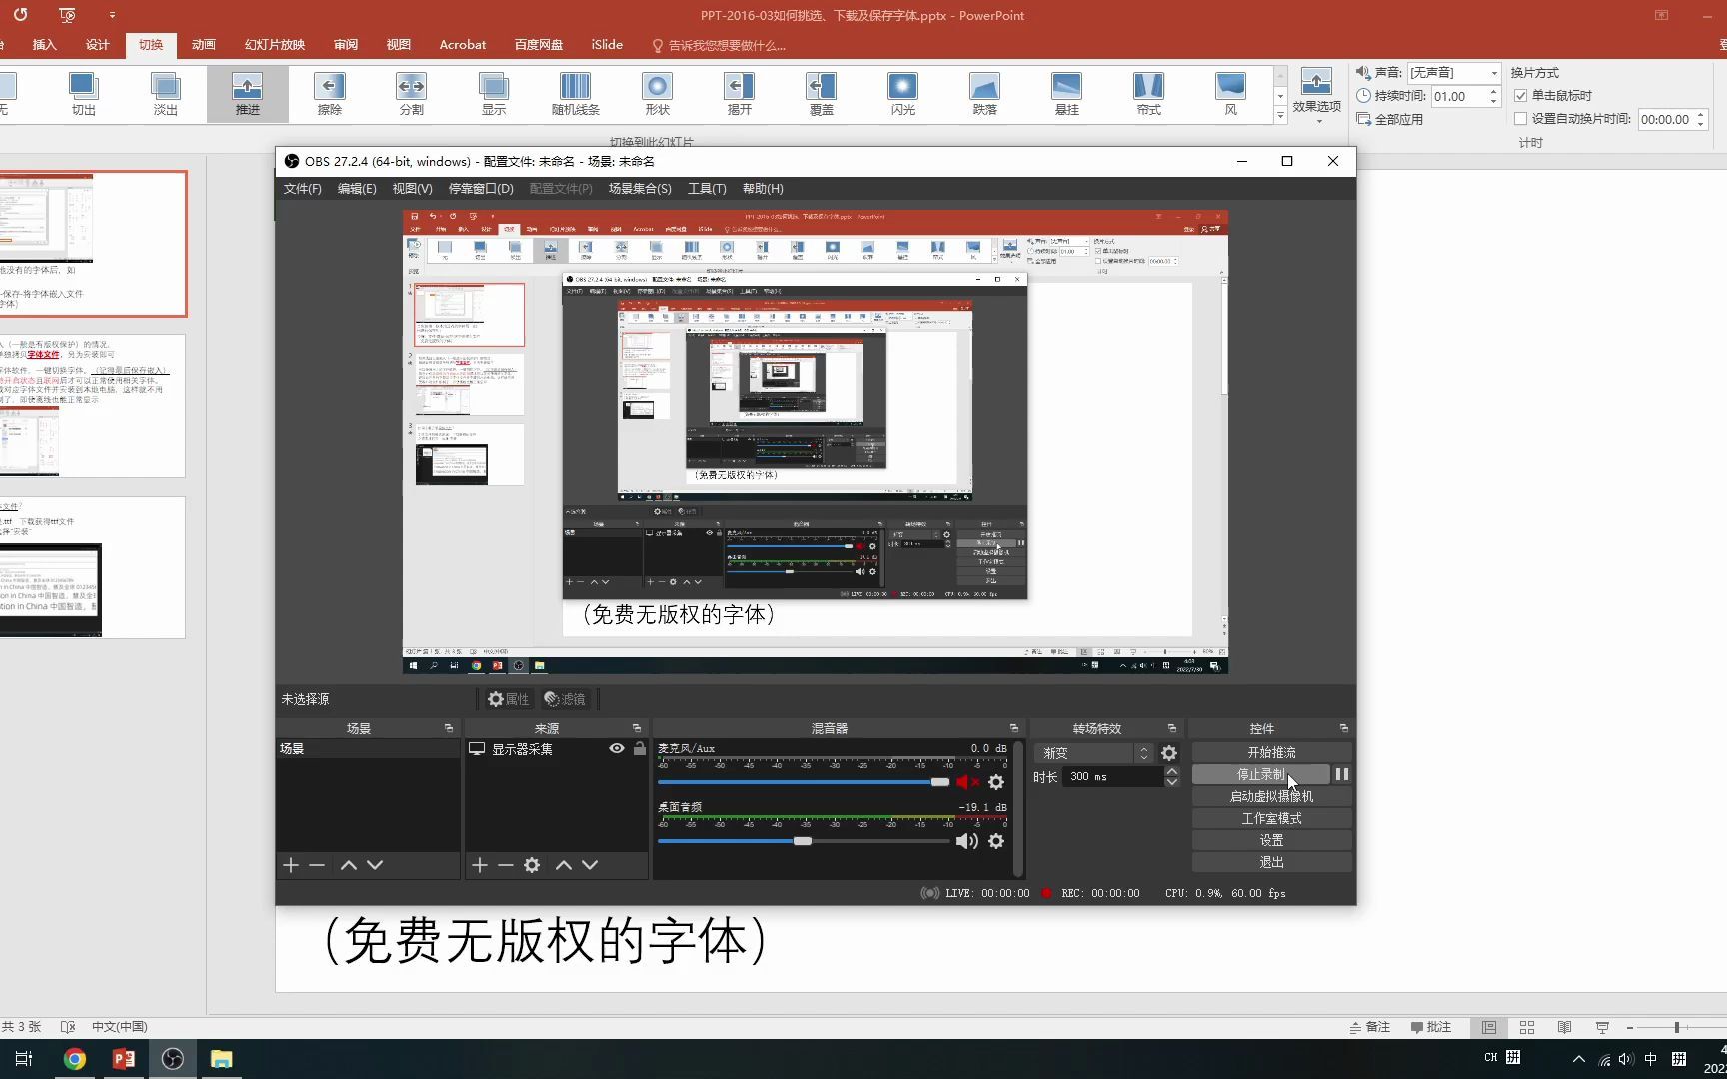The width and height of the screenshot is (1727, 1079).
Task: Select the 推进 (Push) transition
Action: [x=248, y=94]
